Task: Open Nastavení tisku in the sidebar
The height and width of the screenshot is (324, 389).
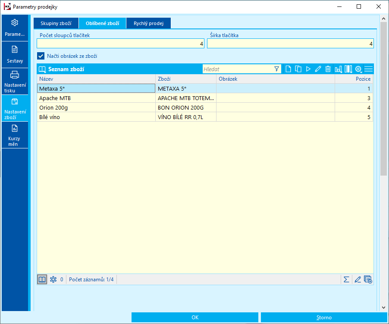Action: point(15,82)
